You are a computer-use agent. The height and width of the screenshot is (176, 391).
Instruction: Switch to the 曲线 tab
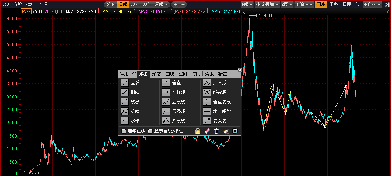click(170, 74)
